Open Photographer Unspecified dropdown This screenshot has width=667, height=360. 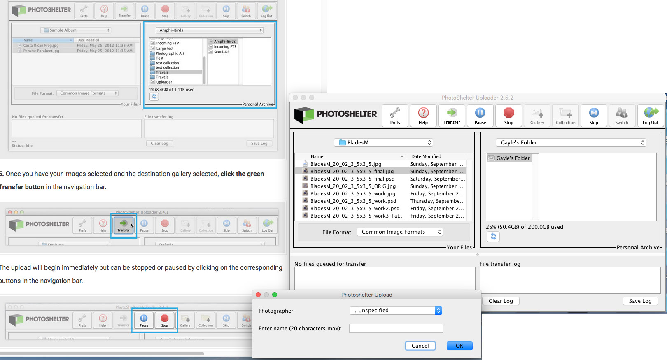[396, 311]
